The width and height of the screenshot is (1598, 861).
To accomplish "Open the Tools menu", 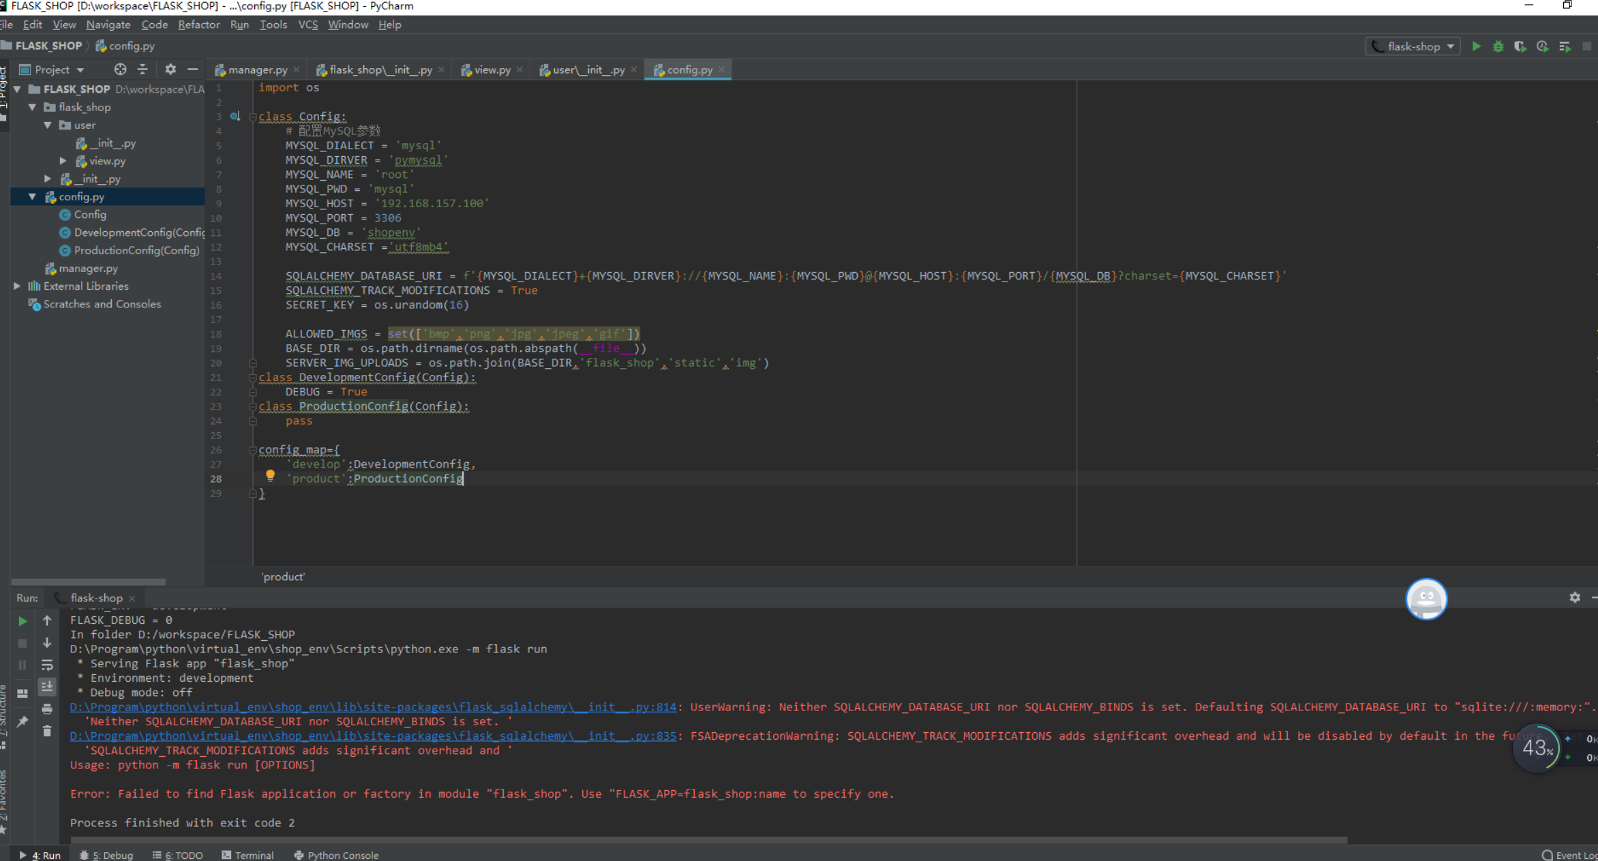I will tap(273, 25).
